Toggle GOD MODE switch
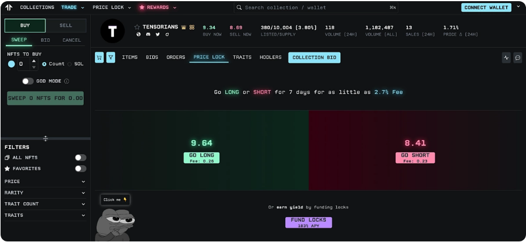This screenshot has width=526, height=242. tap(28, 81)
